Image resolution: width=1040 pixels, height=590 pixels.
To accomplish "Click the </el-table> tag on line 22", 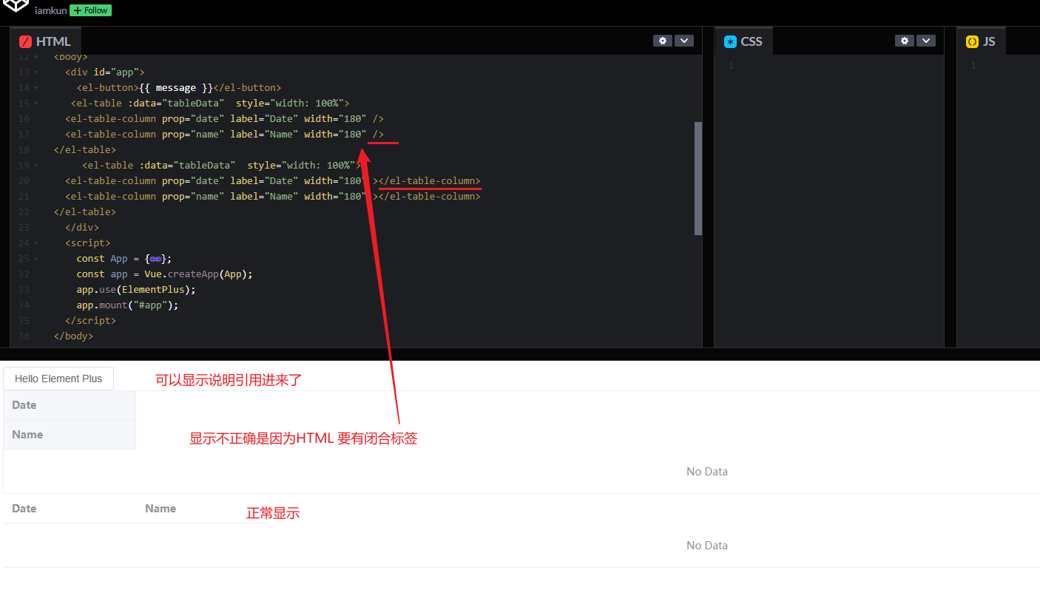I will click(85, 212).
